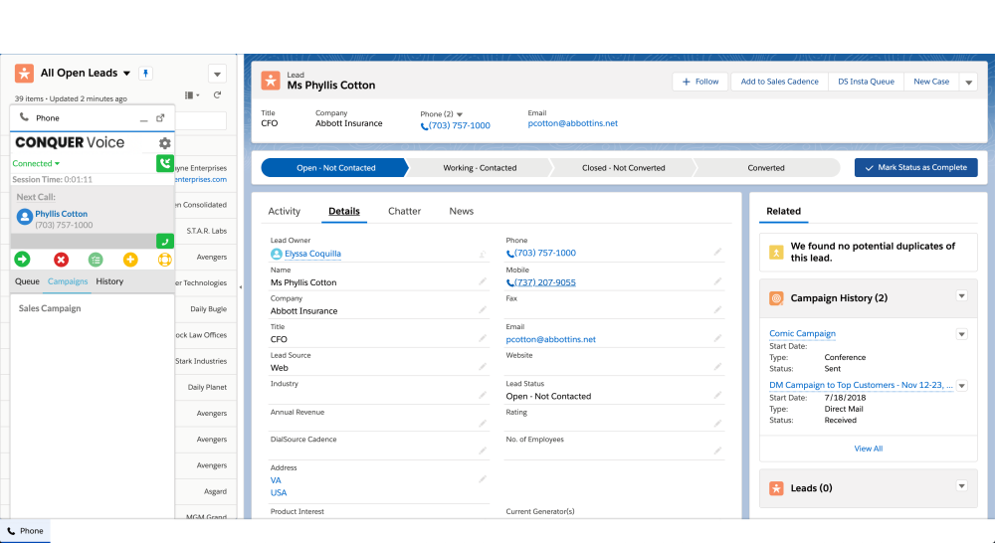Pop out the Phone utility panel
Image resolution: width=995 pixels, height=543 pixels.
click(160, 117)
